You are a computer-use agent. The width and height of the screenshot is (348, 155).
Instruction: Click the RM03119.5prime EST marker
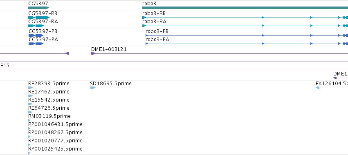29,120
